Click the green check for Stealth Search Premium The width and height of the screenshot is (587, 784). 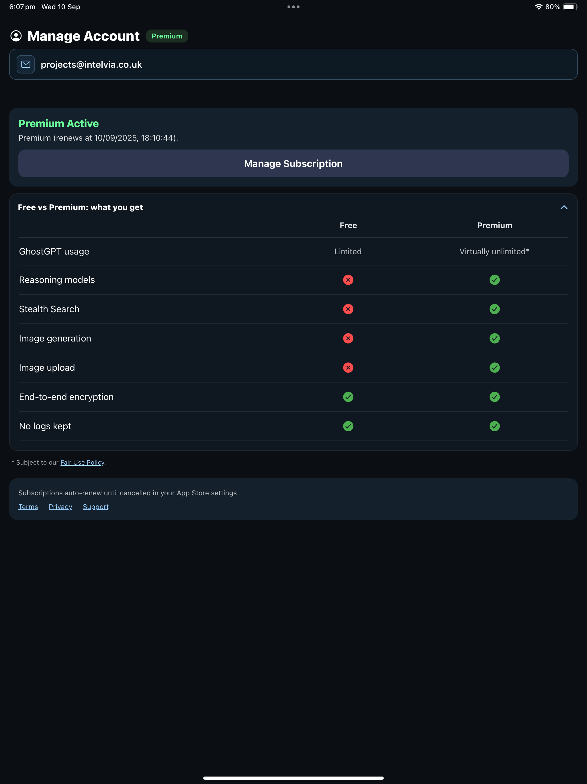coord(495,309)
